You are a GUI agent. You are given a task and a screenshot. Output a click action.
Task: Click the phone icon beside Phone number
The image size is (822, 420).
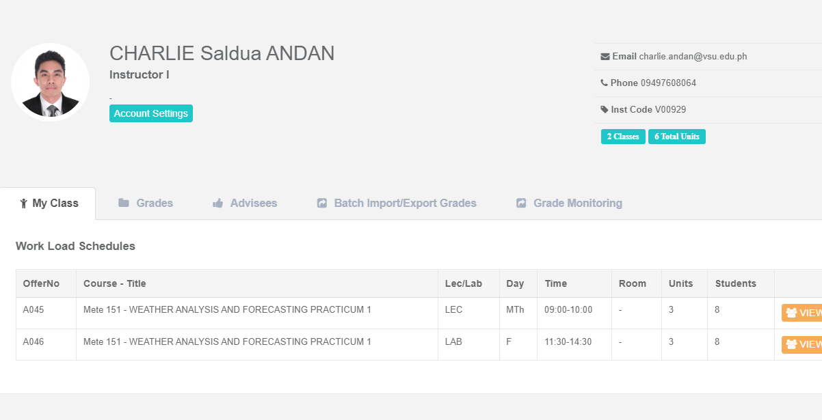(x=605, y=83)
